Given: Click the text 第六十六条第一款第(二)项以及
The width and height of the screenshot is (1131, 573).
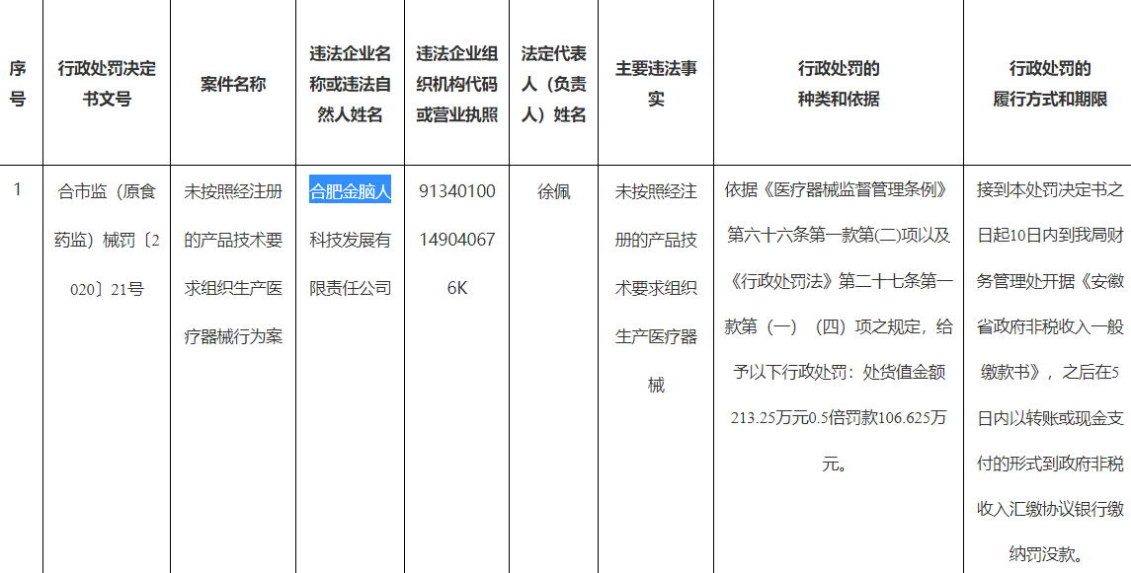Looking at the screenshot, I should (839, 235).
